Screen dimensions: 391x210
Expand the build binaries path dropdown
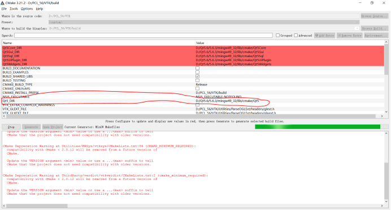357,28
